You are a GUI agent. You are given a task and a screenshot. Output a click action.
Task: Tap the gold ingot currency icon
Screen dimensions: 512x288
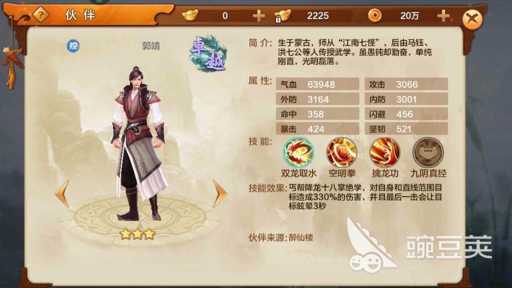tap(189, 15)
